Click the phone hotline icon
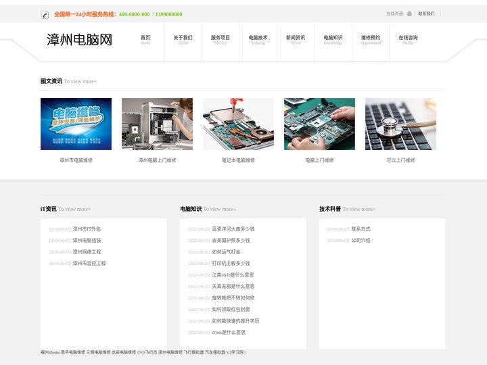Image resolution: width=487 pixels, height=365 pixels. click(45, 15)
